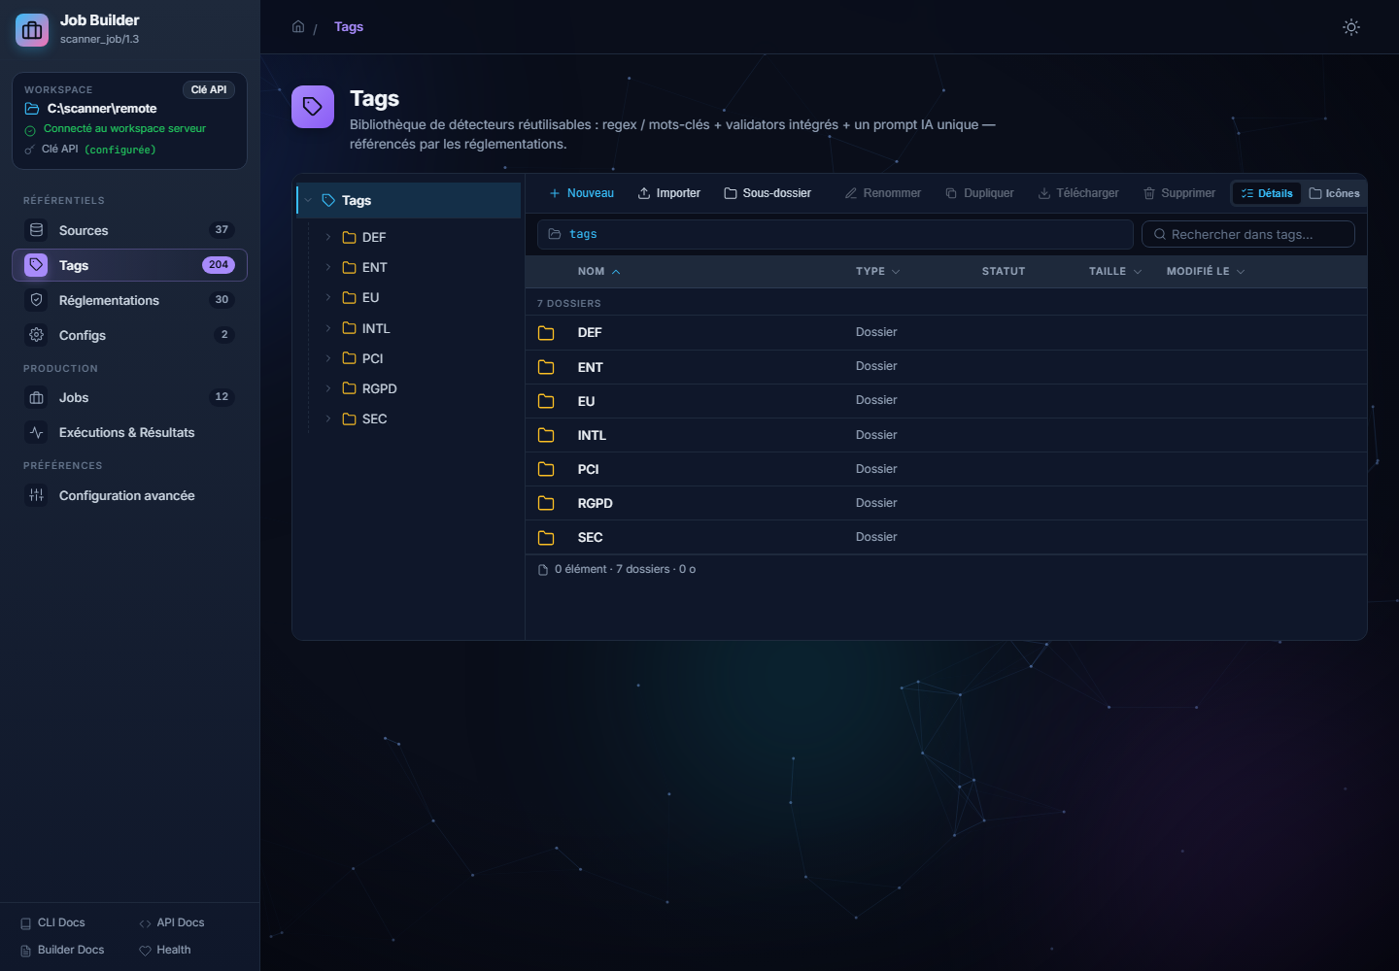Open Configs section
The width and height of the screenshot is (1399, 971).
point(129,335)
